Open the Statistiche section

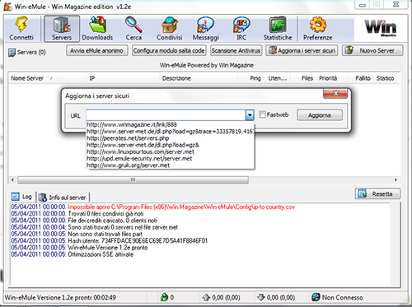278,29
